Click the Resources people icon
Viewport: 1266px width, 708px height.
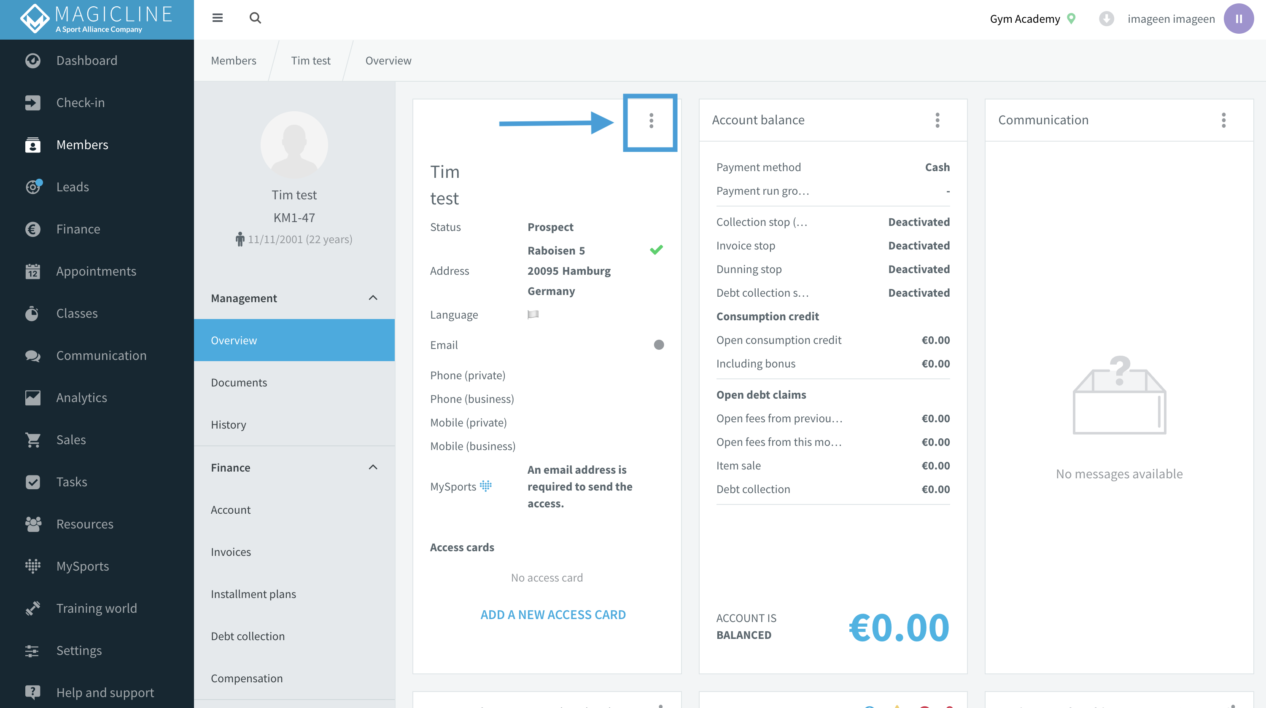tap(33, 524)
